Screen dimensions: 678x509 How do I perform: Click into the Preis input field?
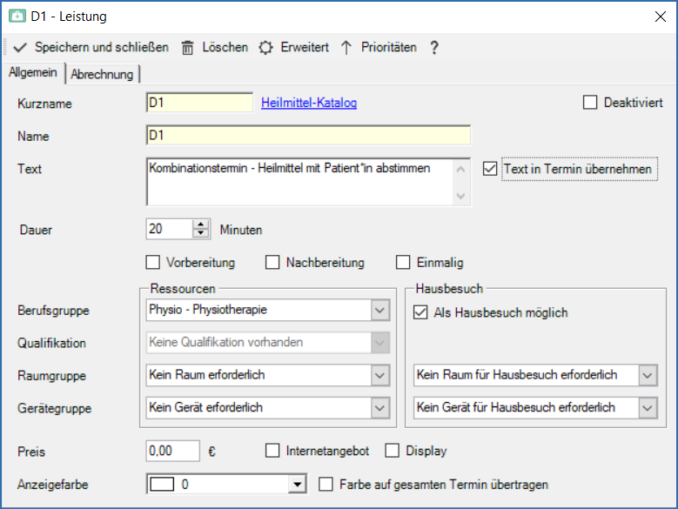coord(173,451)
